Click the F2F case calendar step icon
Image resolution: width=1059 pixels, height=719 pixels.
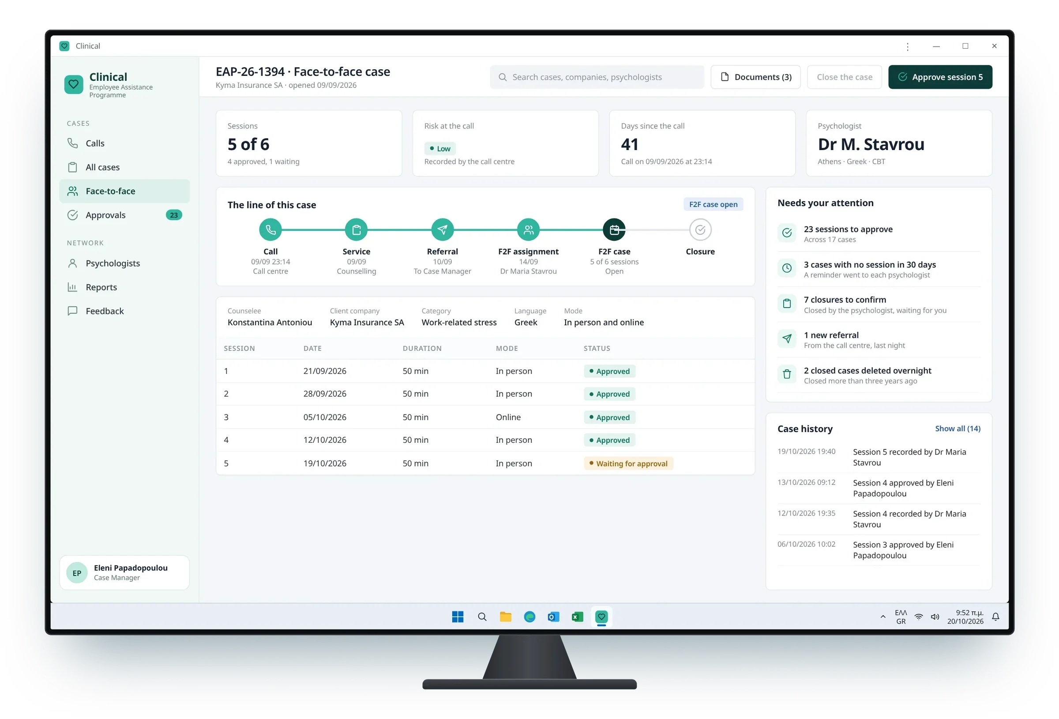coord(614,230)
